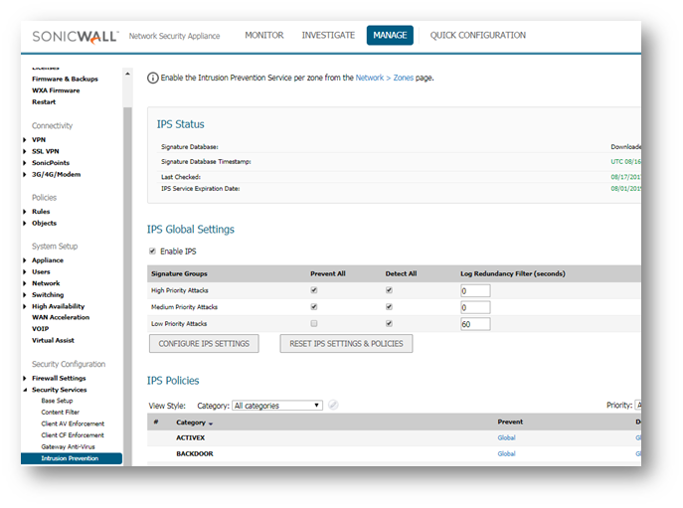Click the pencil icon next to Category dropdown
683x508 pixels.
click(333, 406)
